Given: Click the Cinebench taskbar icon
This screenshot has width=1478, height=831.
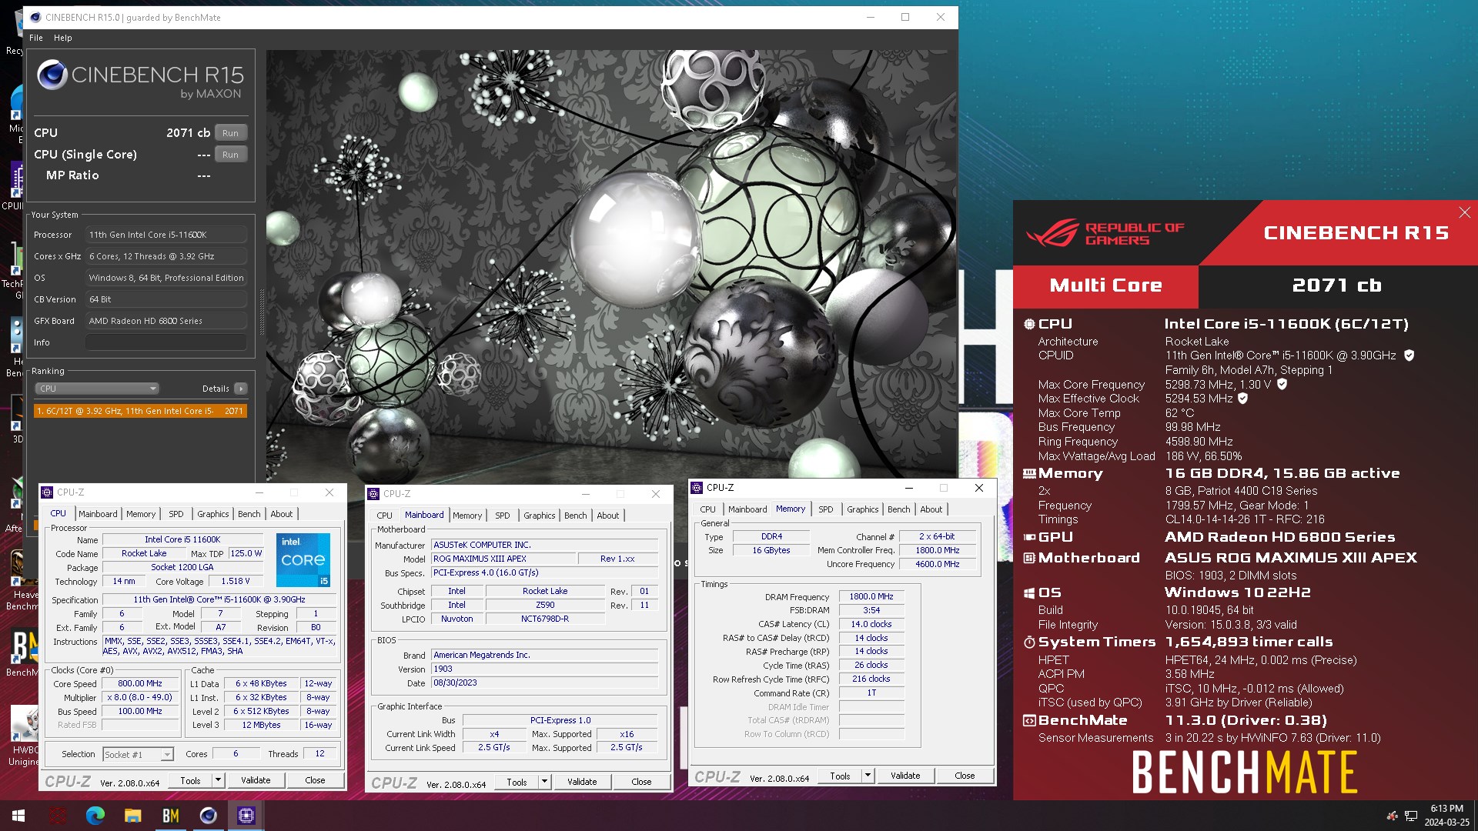Looking at the screenshot, I should pyautogui.click(x=209, y=816).
